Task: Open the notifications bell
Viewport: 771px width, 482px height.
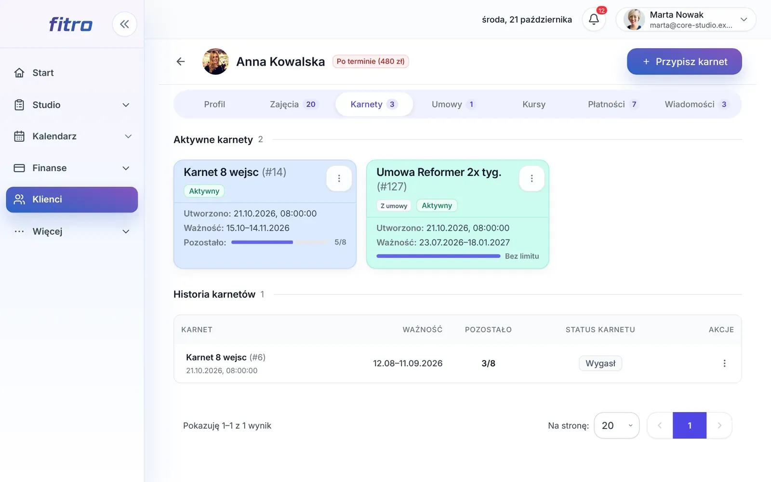Action: point(594,19)
